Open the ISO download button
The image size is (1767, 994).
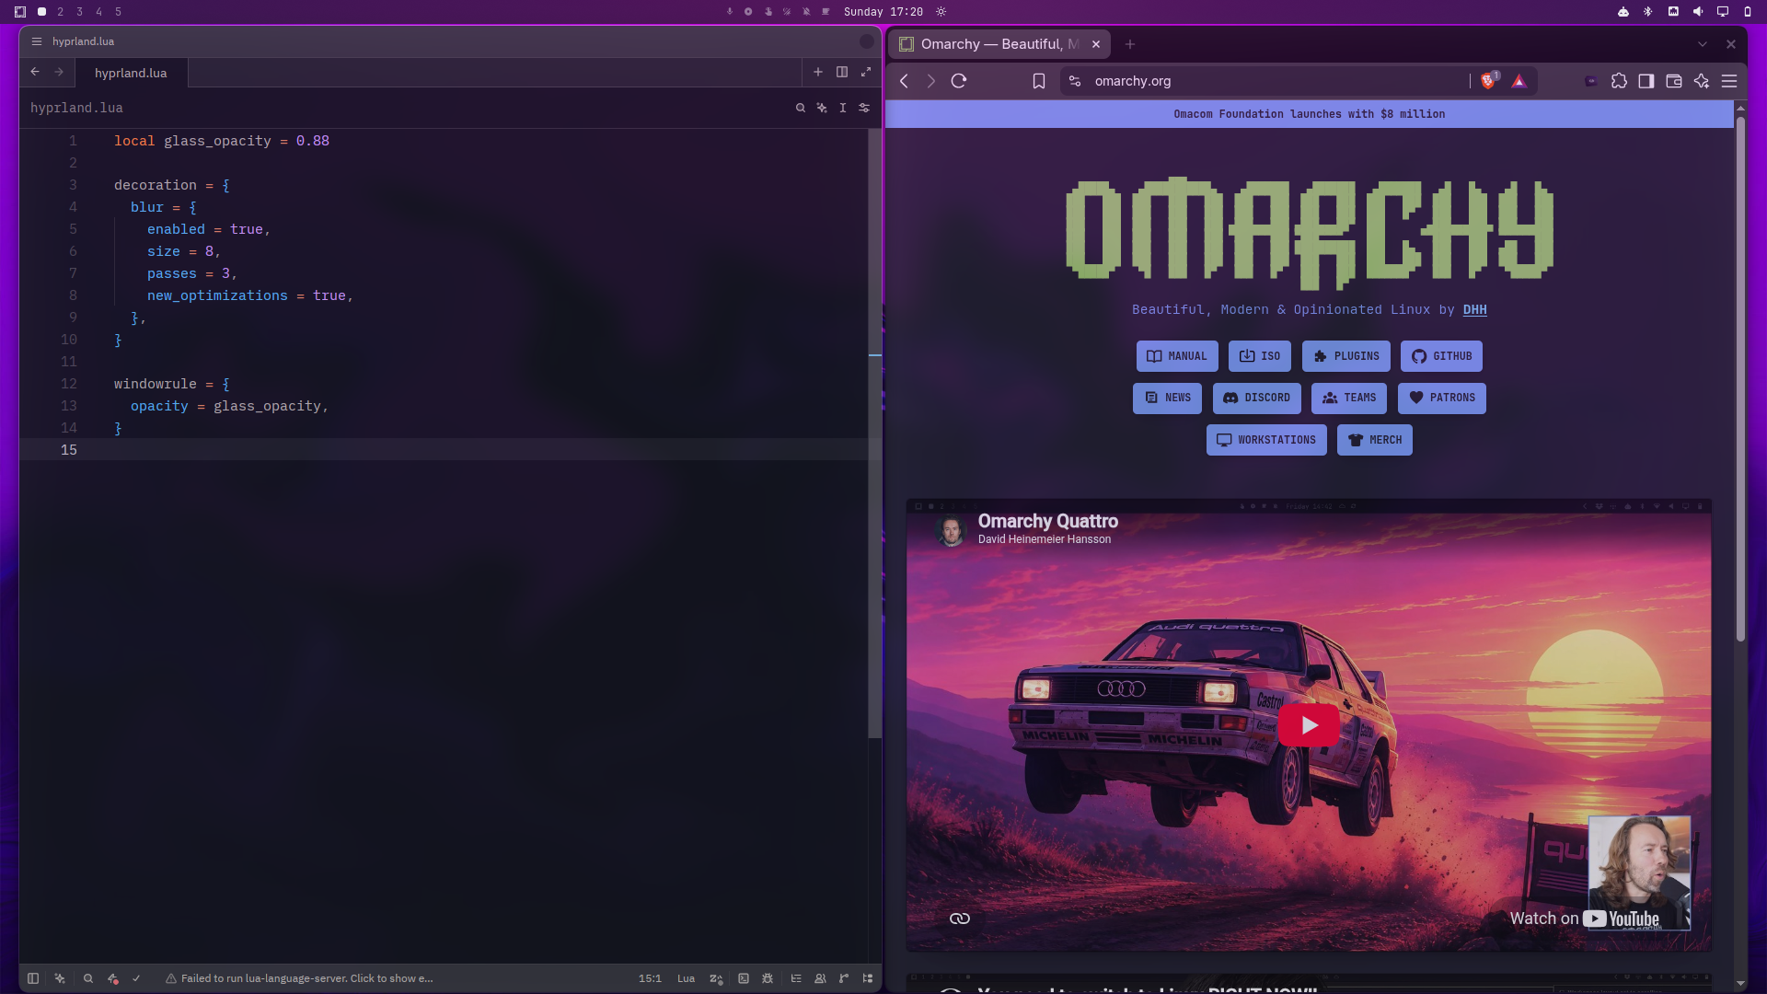(x=1260, y=356)
